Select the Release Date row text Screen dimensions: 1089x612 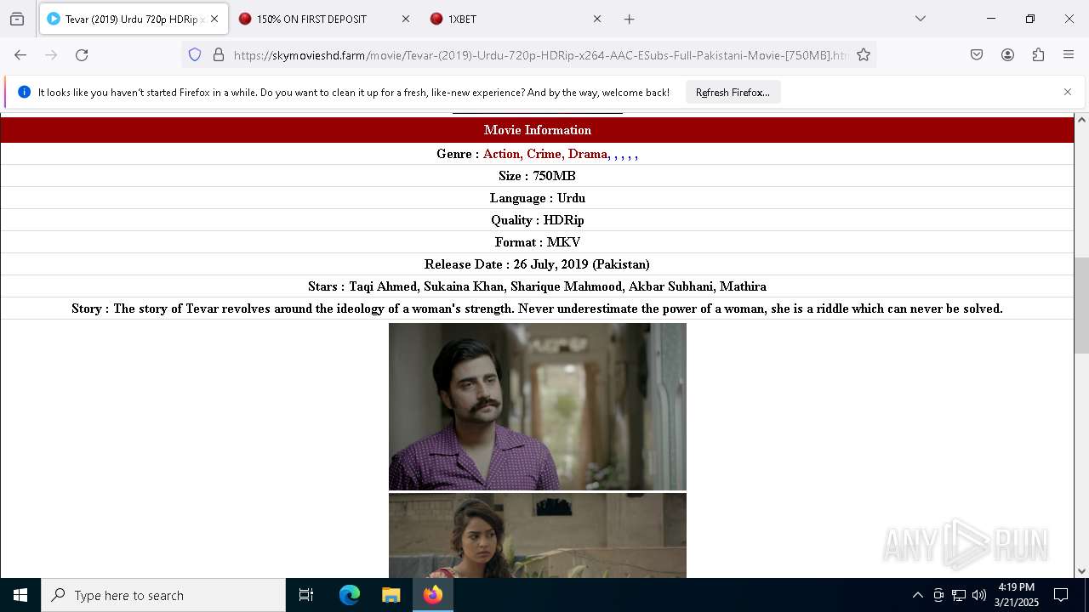(538, 264)
